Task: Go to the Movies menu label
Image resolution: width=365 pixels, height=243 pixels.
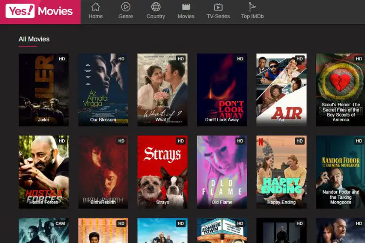Action: pyautogui.click(x=186, y=16)
